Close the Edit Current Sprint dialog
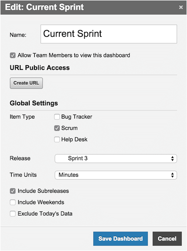The width and height of the screenshot is (187, 251). 181,7
